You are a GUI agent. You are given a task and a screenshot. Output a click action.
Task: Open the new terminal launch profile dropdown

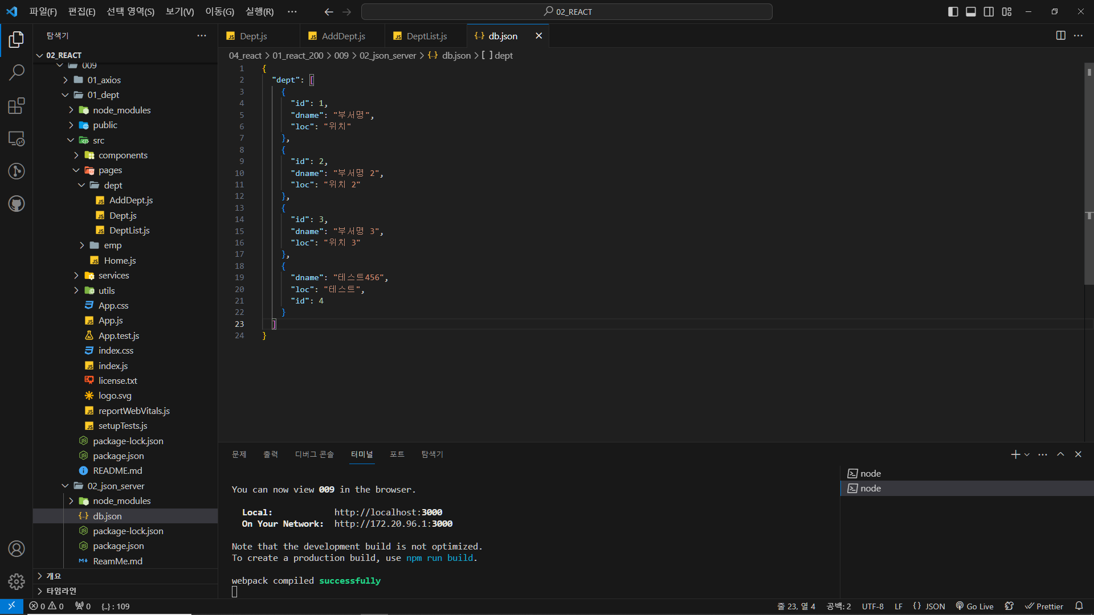point(1027,454)
